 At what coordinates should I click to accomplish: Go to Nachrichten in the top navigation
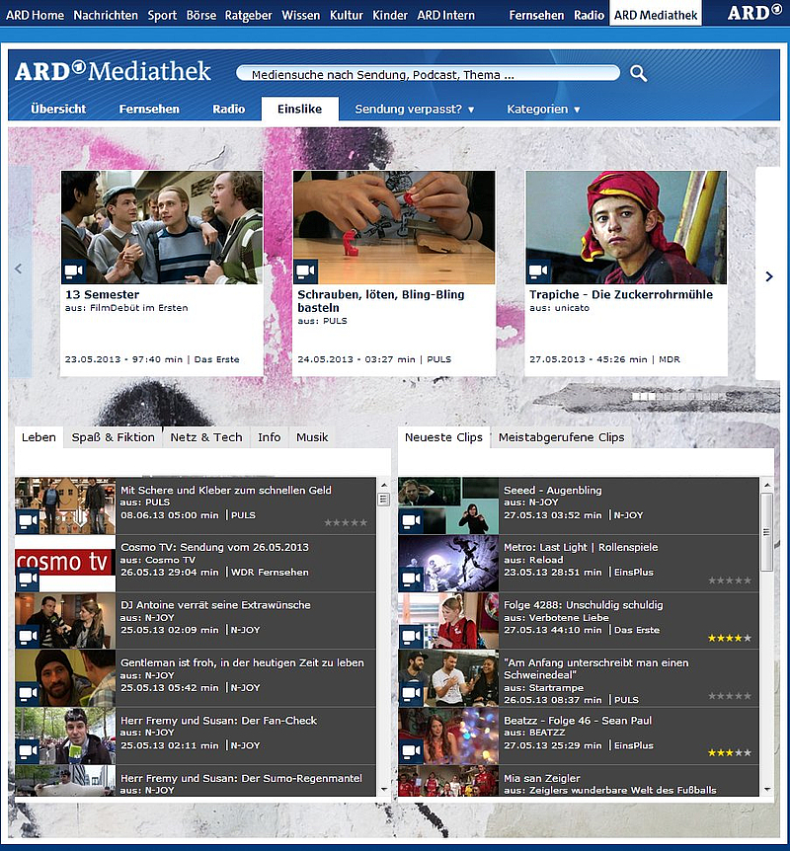coord(106,16)
